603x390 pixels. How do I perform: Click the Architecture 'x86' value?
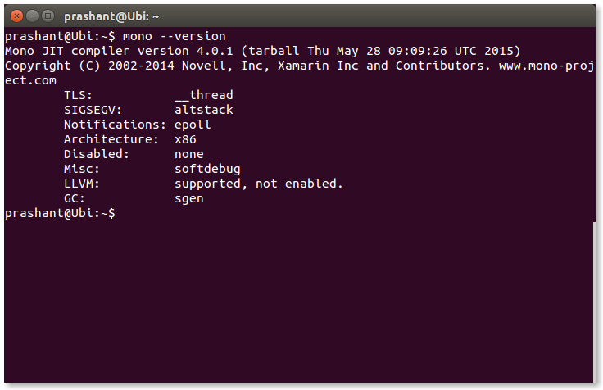pos(185,139)
